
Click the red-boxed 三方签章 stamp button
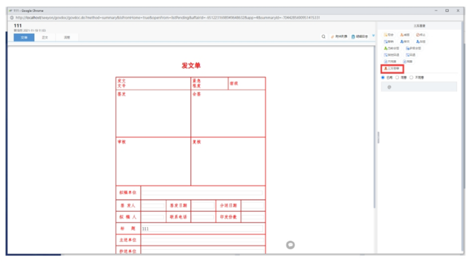click(x=392, y=69)
